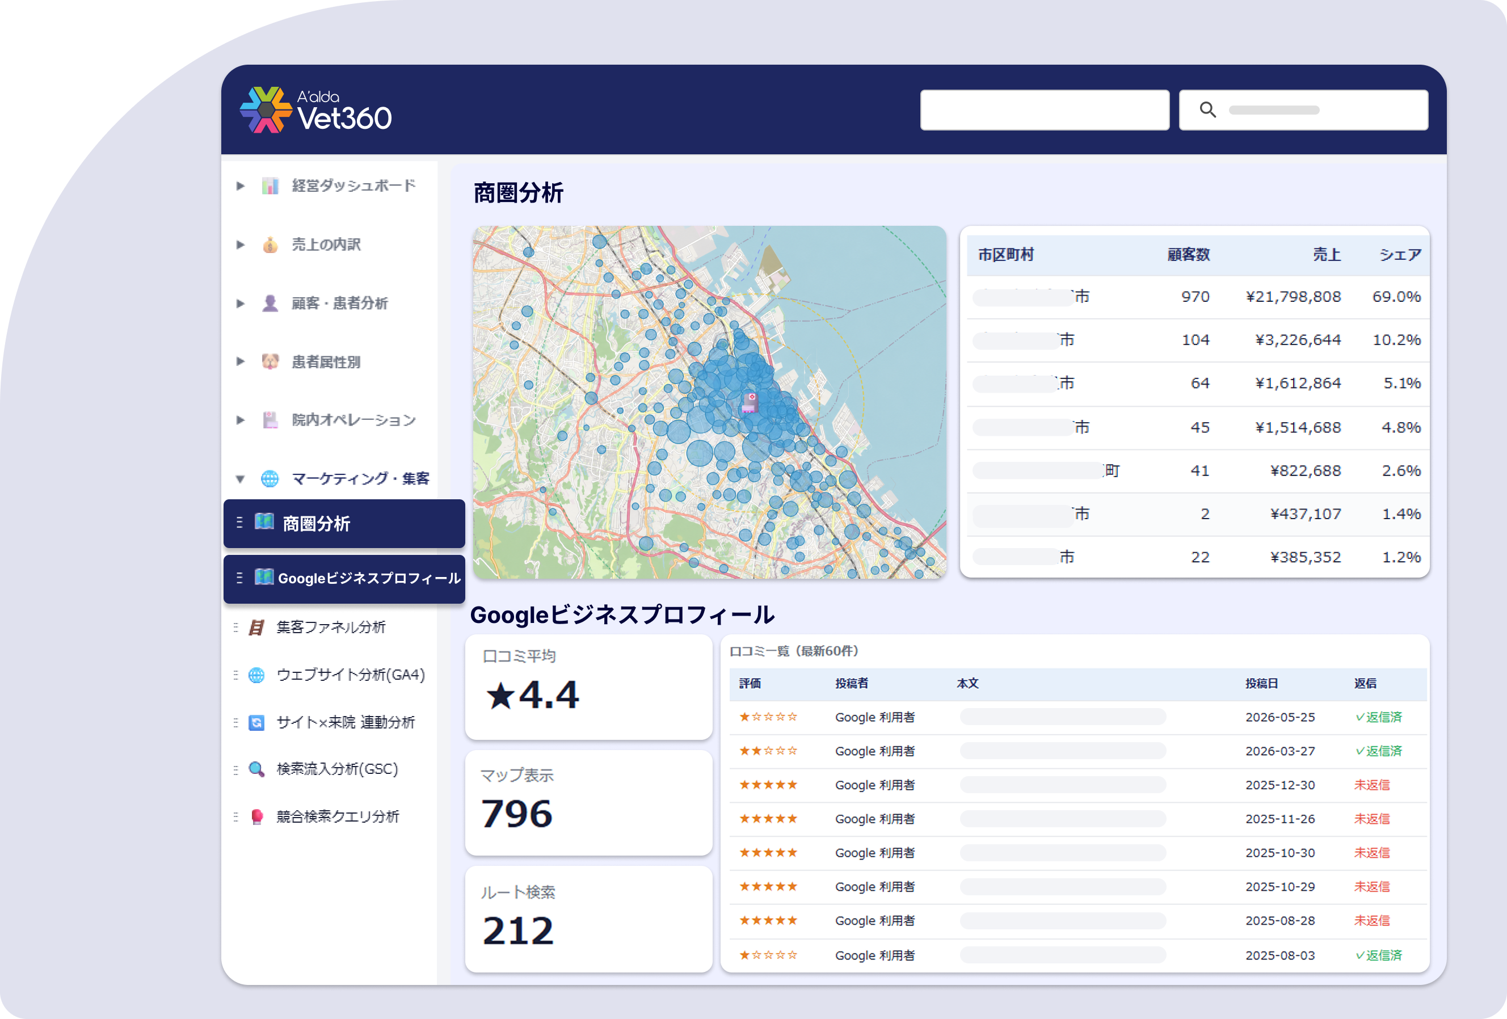Screen dimensions: 1507x1019
Task: Open the 商圏分析 menu item
Action: pos(344,523)
